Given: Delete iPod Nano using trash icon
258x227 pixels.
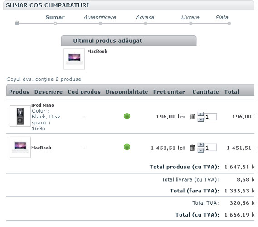Looking at the screenshot, I should 192,117.
